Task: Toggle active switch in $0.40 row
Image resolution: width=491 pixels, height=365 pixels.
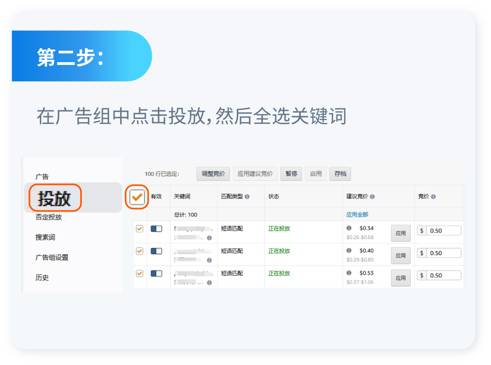Action: [x=156, y=251]
